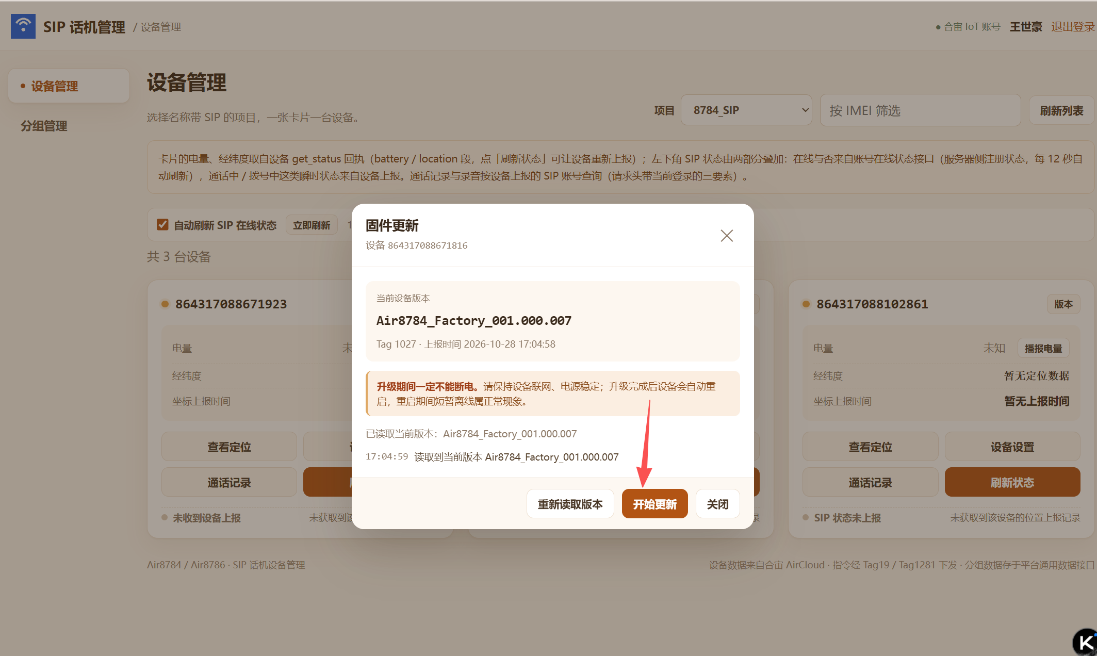The image size is (1097, 656).
Task: Close the firmware update dialog with X
Action: coord(727,236)
